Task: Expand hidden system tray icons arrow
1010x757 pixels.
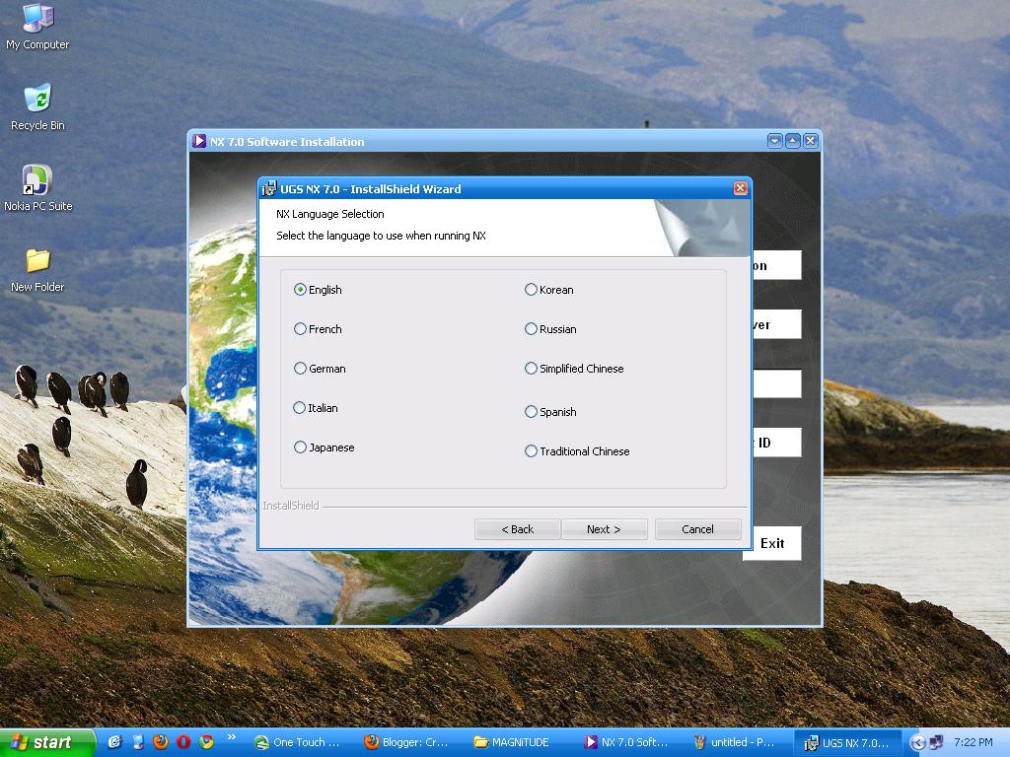Action: click(917, 742)
